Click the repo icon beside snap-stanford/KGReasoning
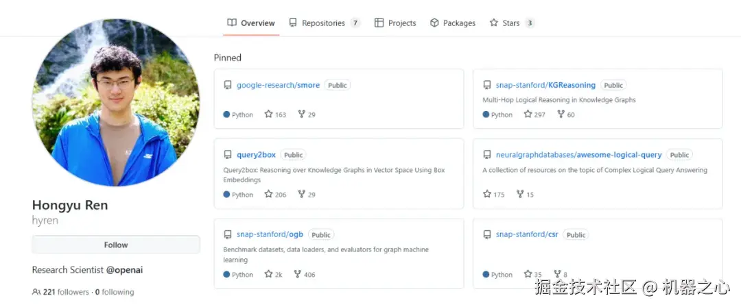 coord(486,85)
